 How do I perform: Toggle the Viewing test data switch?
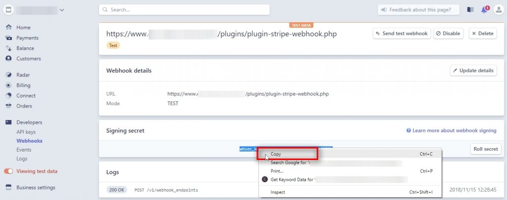[x=8, y=171]
